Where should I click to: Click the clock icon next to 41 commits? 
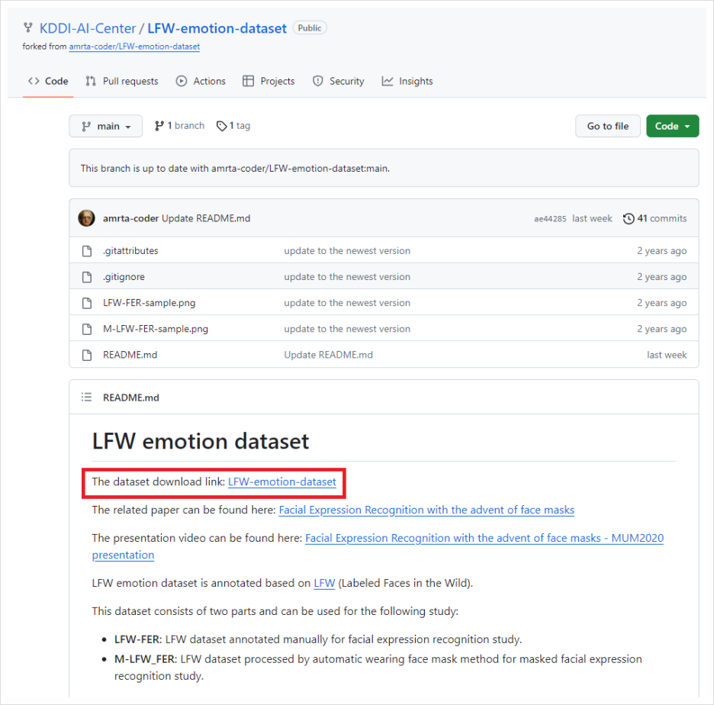(628, 218)
